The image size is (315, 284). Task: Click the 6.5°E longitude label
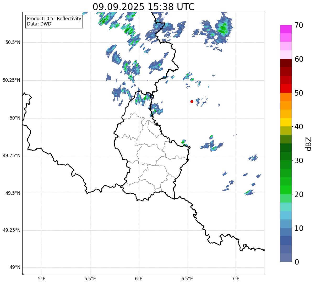[x=187, y=278]
